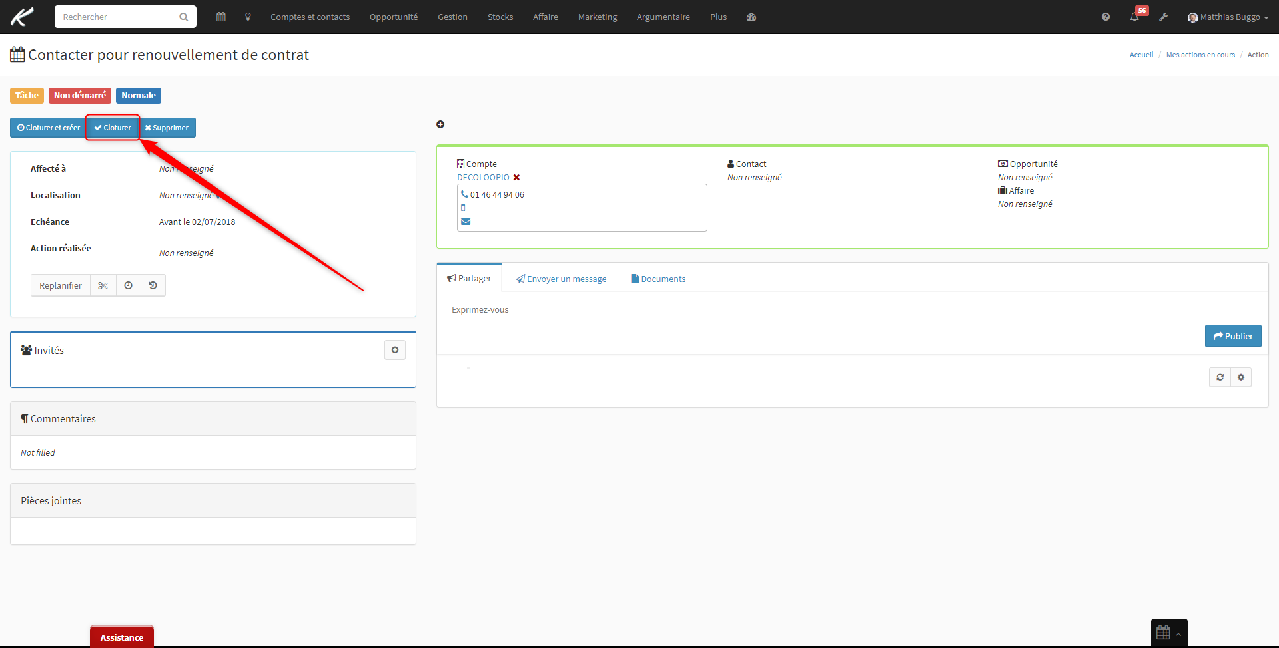Click the envelope icon in Compte box

pos(466,221)
